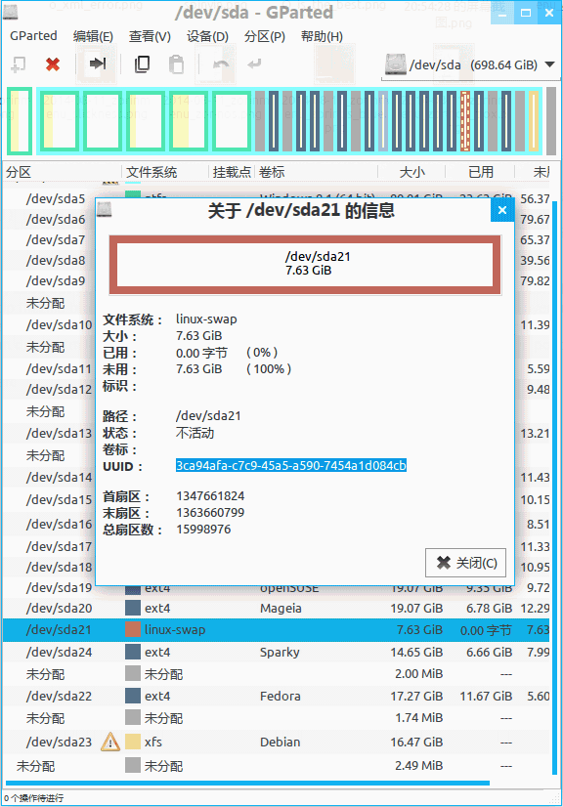Image resolution: width=563 pixels, height=807 pixels.
Task: Click the 关闭(C) button in info dialog
Action: (465, 563)
